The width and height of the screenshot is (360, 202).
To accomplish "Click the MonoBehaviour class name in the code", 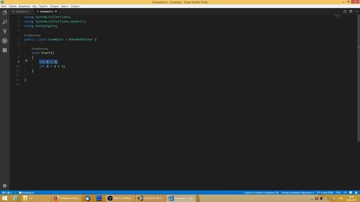I will pos(80,39).
